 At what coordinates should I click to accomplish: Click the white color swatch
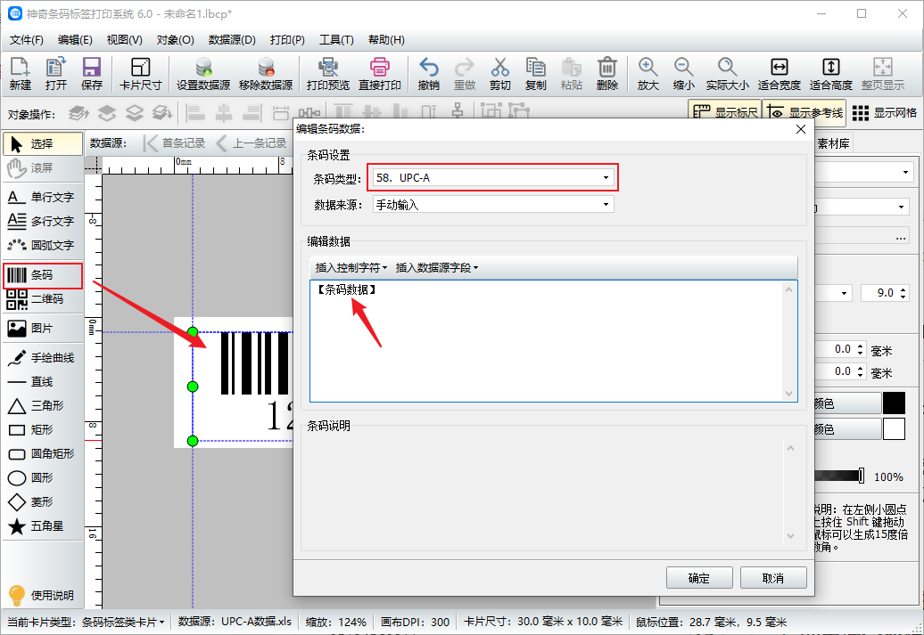[894, 429]
